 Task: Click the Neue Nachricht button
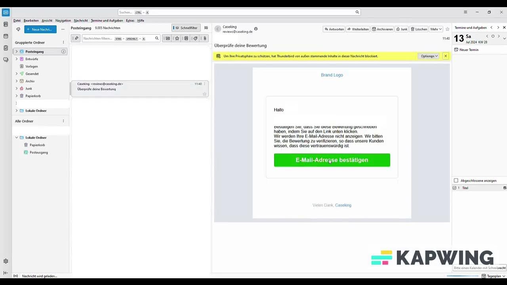click(x=40, y=29)
